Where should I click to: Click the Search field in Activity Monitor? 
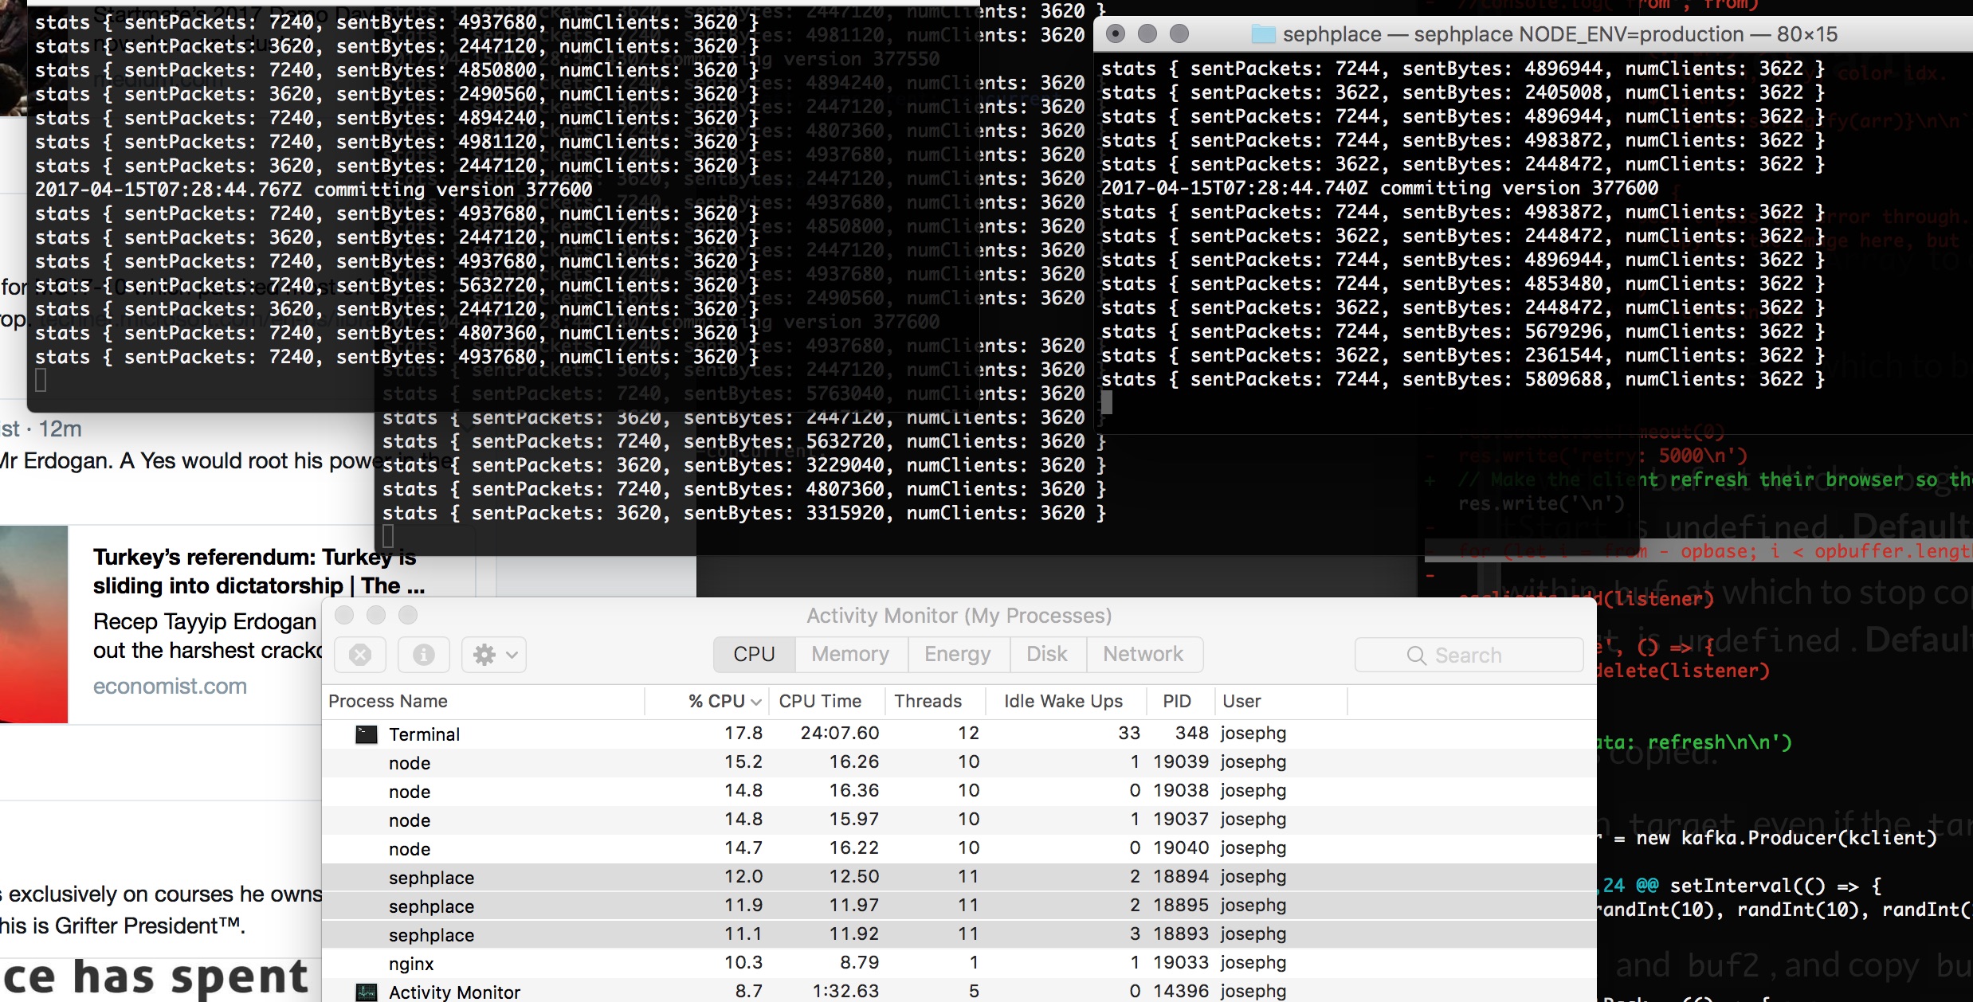tap(1469, 655)
